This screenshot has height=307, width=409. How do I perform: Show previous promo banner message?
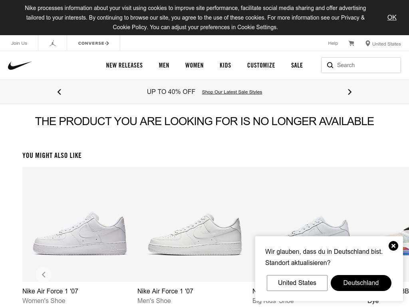tap(59, 92)
